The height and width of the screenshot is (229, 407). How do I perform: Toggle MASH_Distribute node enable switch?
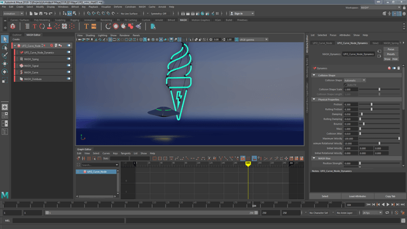click(69, 79)
